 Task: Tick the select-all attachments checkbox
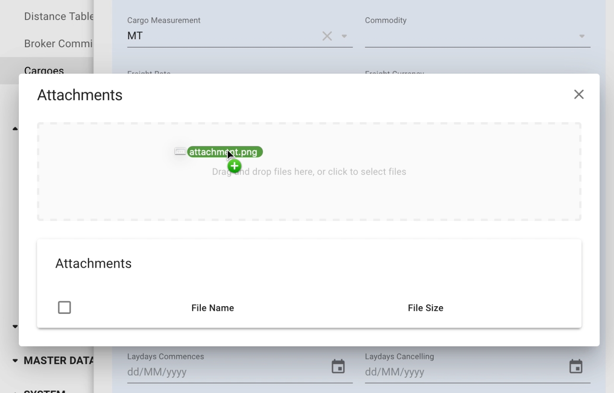65,307
